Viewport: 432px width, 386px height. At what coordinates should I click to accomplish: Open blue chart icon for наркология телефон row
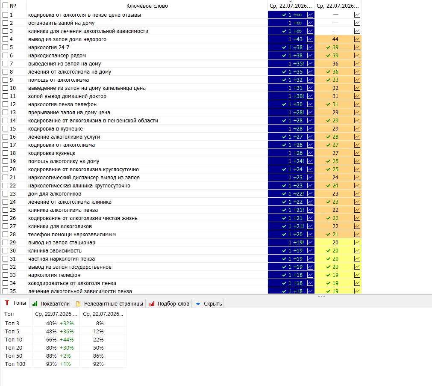point(310,275)
